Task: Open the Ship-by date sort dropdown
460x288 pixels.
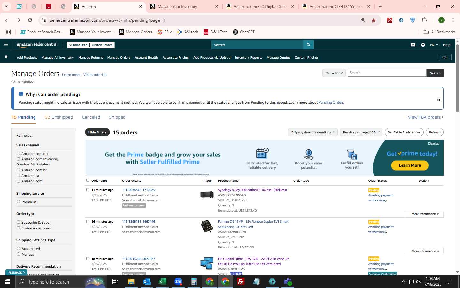Action: tap(313, 132)
